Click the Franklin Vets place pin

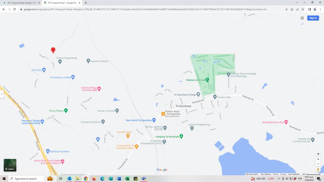[x=215, y=97]
